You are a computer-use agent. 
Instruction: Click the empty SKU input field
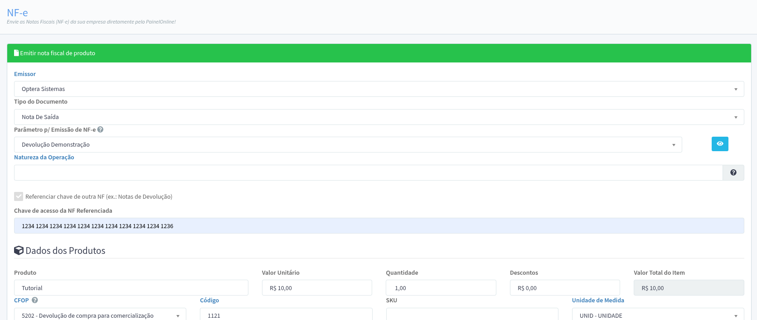(472, 315)
